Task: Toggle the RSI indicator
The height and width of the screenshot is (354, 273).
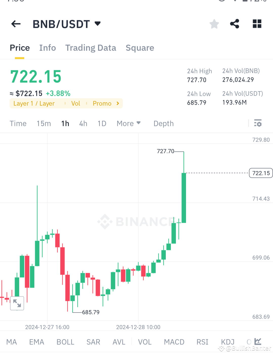Action: click(202, 342)
